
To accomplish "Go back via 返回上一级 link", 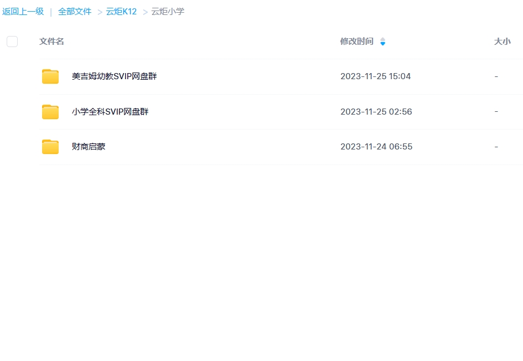I will tap(23, 12).
